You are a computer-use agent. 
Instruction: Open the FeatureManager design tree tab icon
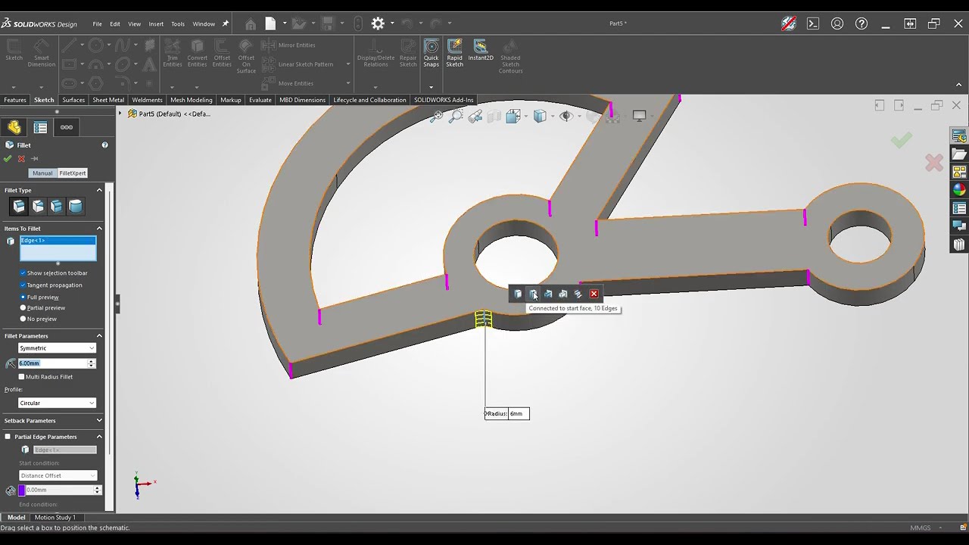click(14, 127)
